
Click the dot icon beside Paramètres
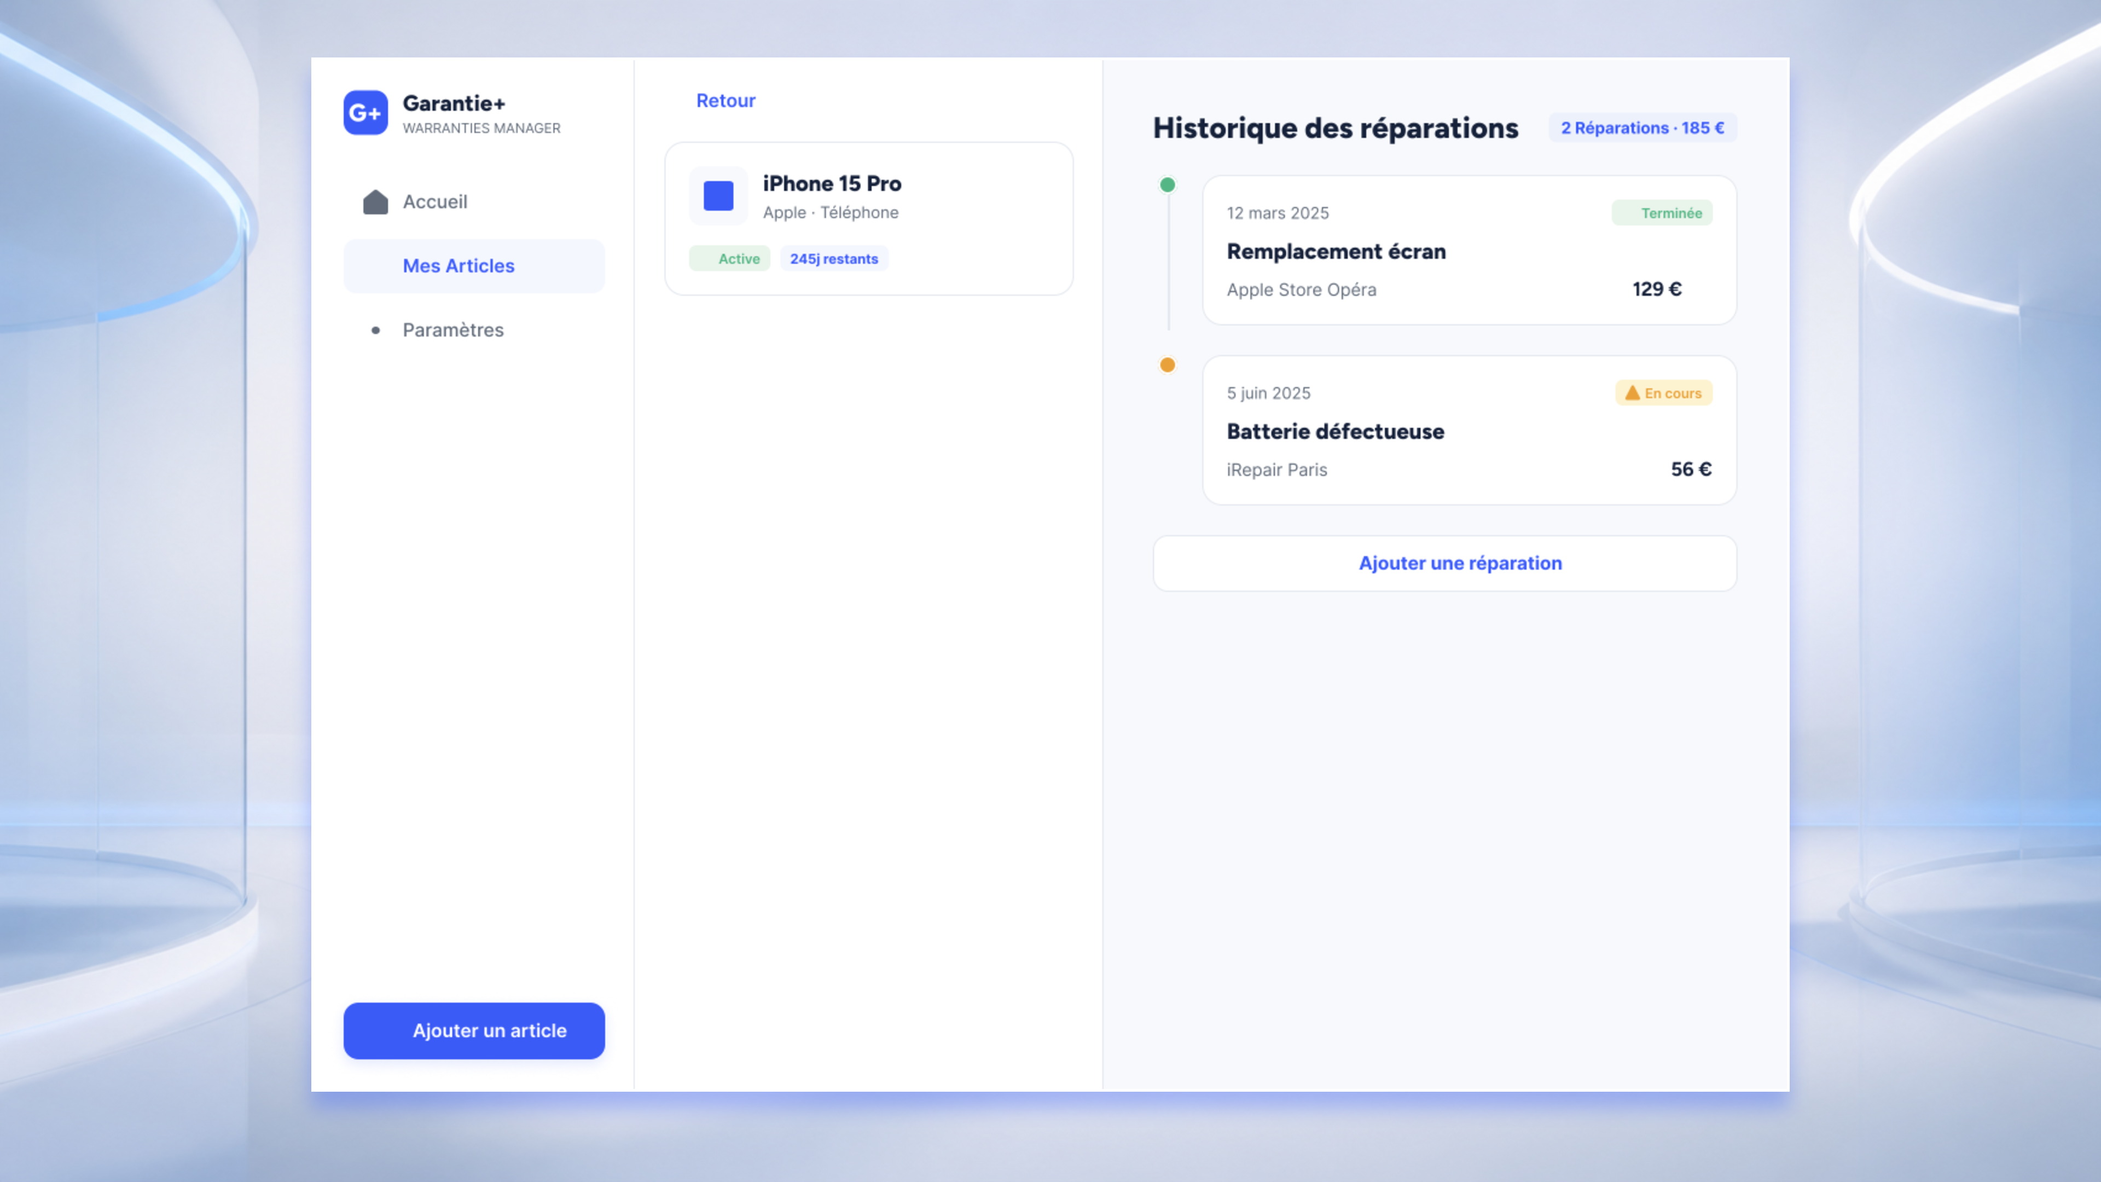click(375, 331)
